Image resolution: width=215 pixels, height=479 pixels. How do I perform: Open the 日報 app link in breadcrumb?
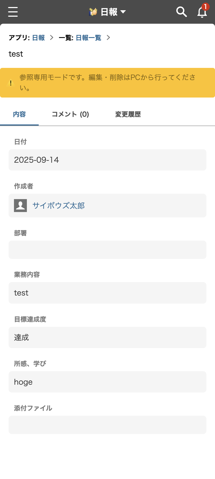click(38, 38)
